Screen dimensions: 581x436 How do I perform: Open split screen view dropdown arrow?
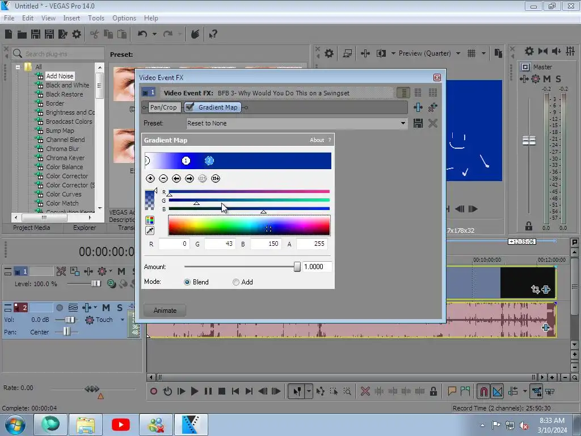point(393,53)
